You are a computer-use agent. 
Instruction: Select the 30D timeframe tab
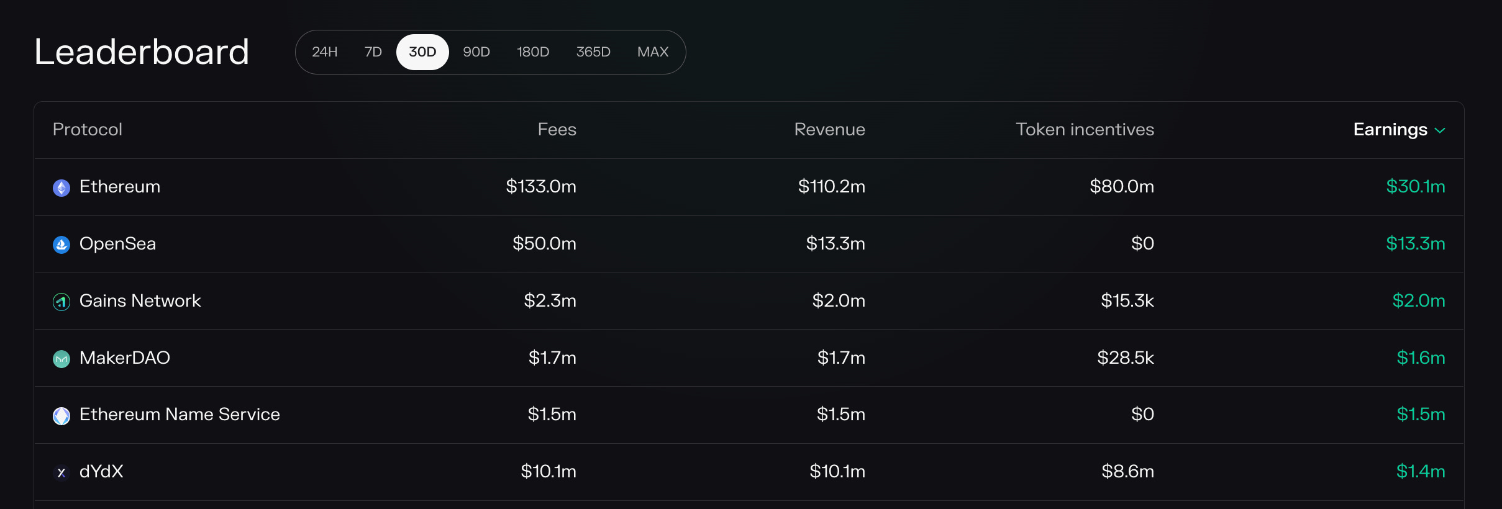coord(422,52)
